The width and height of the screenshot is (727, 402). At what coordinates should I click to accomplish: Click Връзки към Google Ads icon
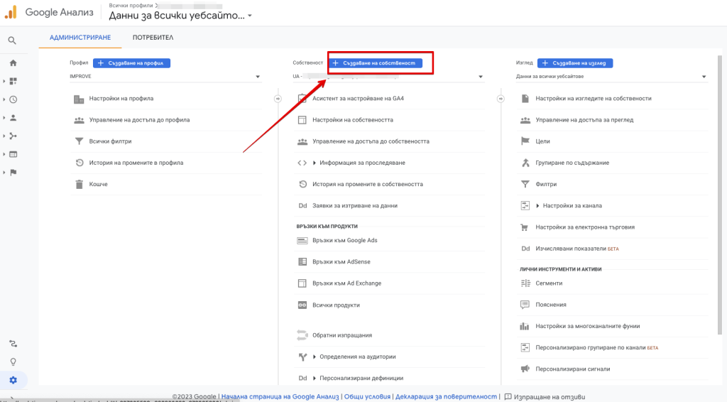click(x=302, y=241)
